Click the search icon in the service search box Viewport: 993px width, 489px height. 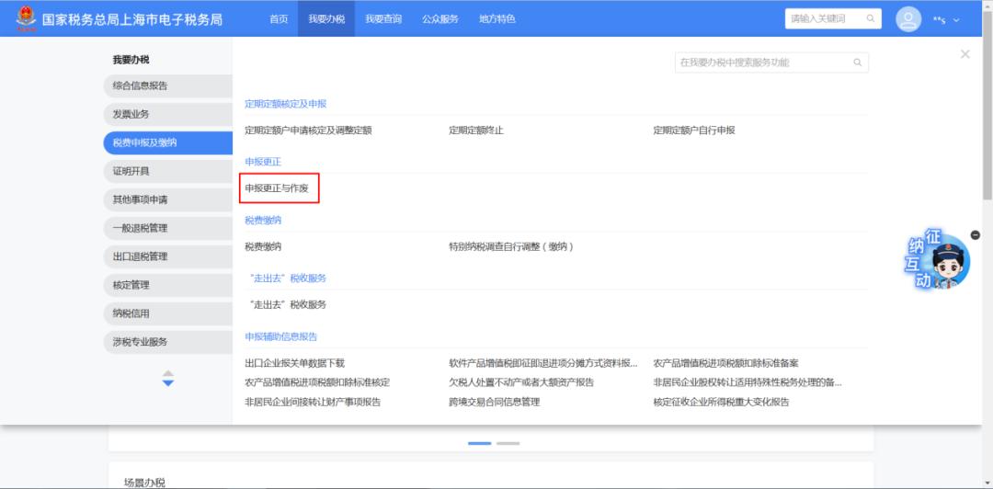(857, 63)
